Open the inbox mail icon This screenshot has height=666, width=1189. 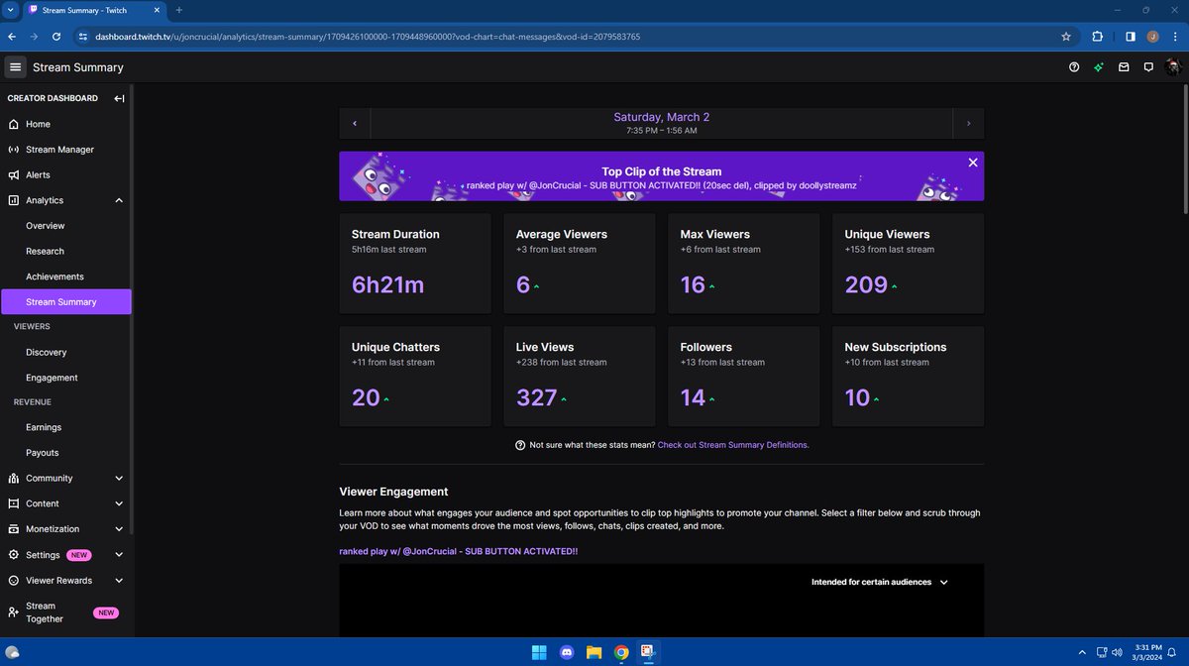tap(1124, 67)
